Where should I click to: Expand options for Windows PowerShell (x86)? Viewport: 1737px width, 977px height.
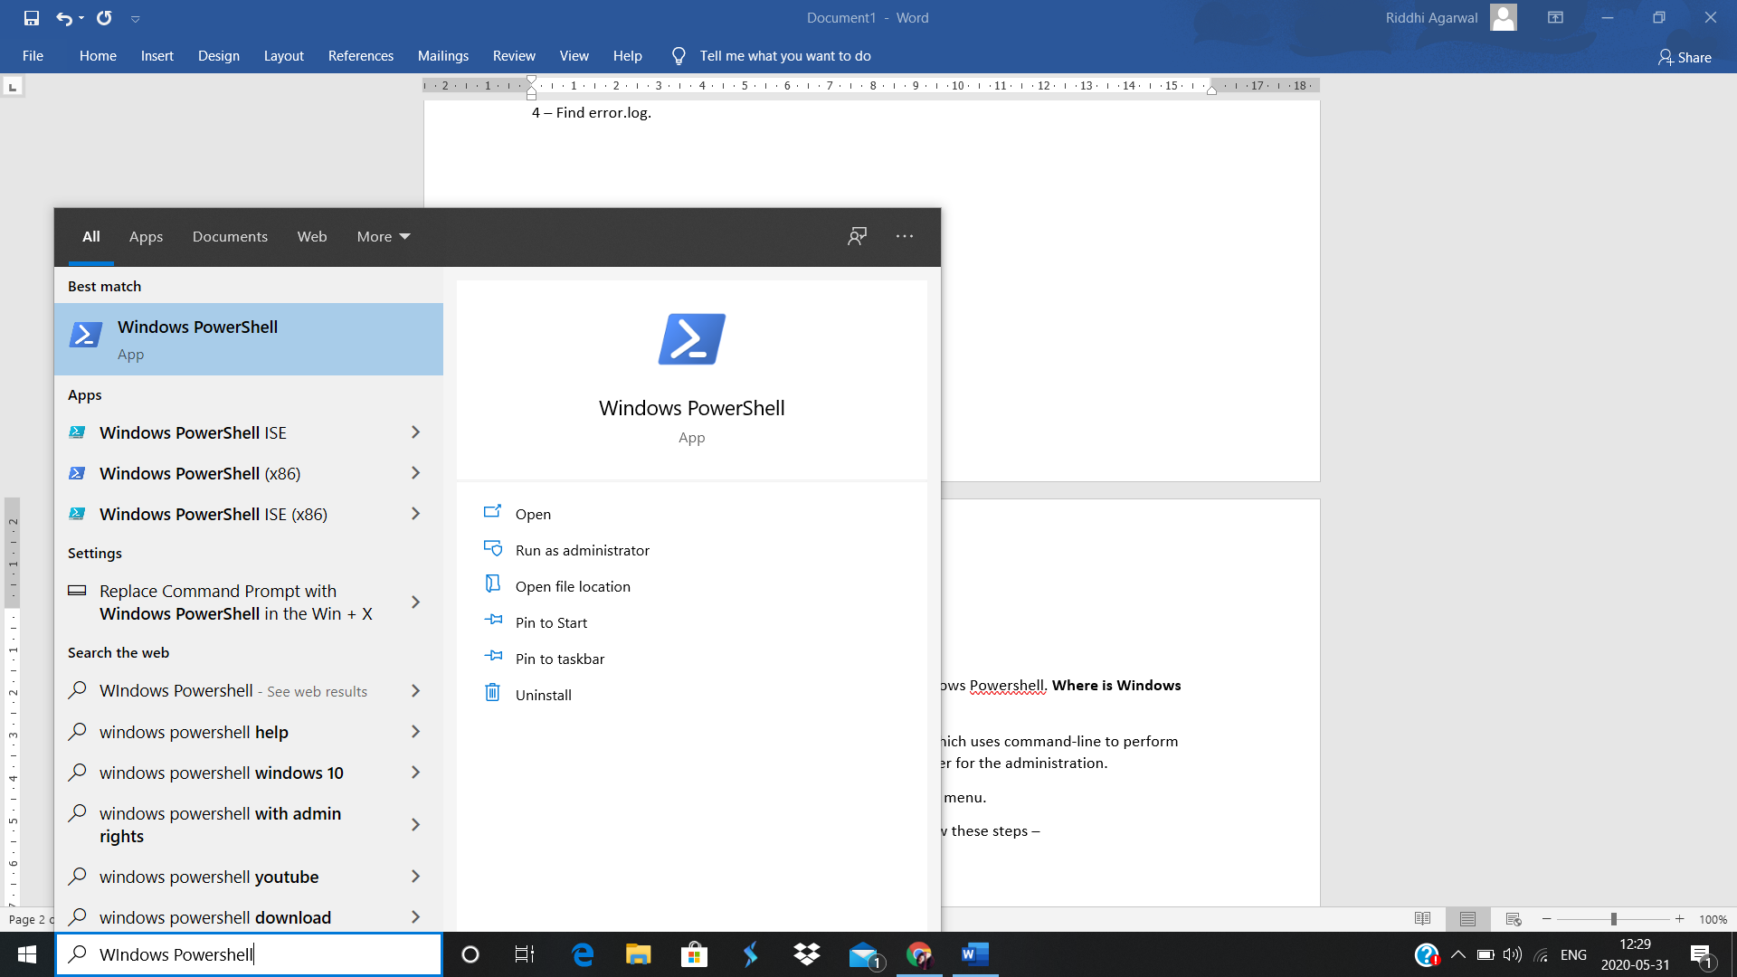coord(415,473)
